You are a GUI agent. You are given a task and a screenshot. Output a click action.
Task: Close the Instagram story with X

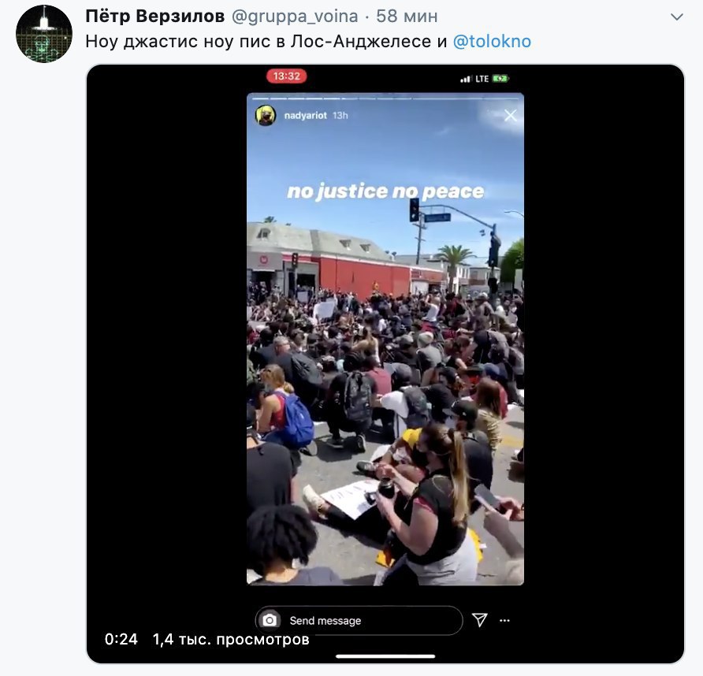coord(510,116)
